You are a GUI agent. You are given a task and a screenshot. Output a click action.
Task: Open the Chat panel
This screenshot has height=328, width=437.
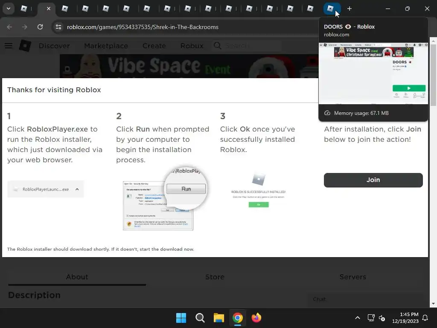tap(365, 299)
